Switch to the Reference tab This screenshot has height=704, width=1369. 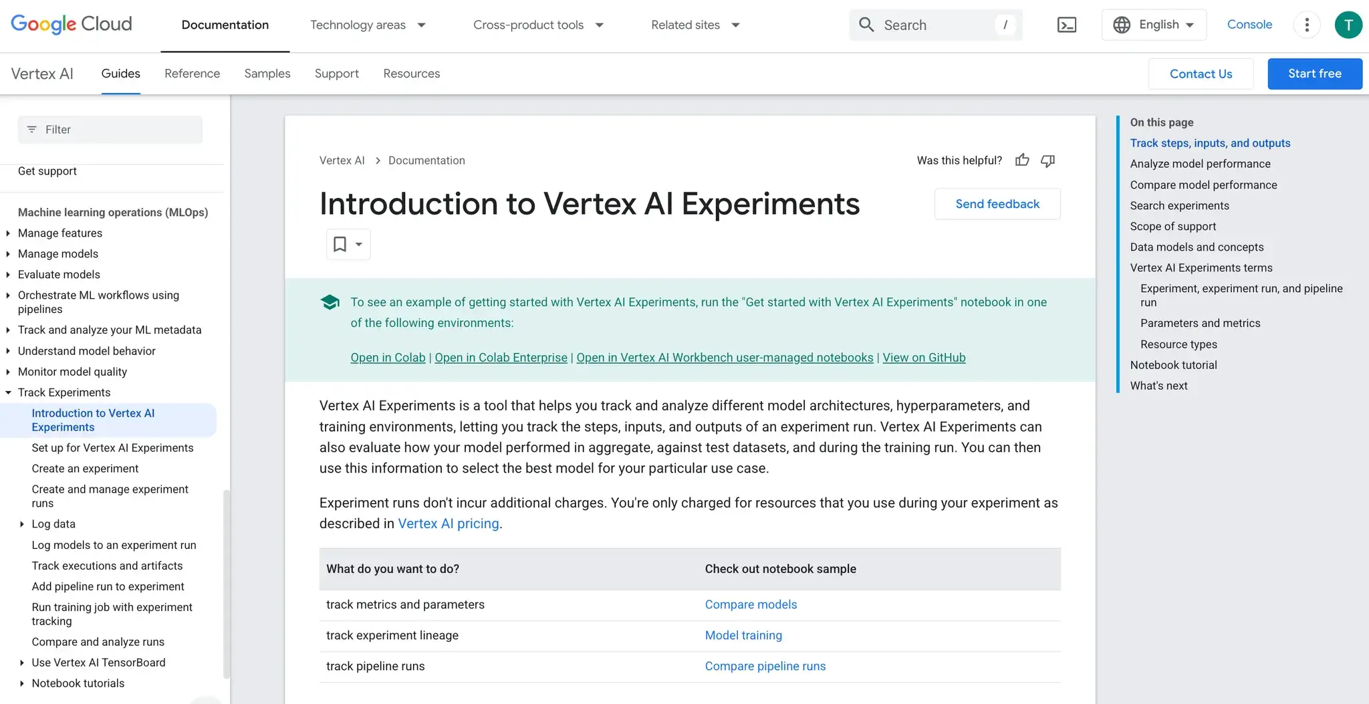coord(192,74)
